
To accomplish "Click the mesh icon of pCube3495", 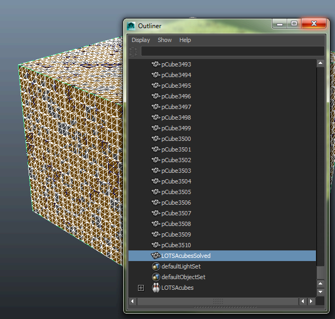I will (156, 86).
